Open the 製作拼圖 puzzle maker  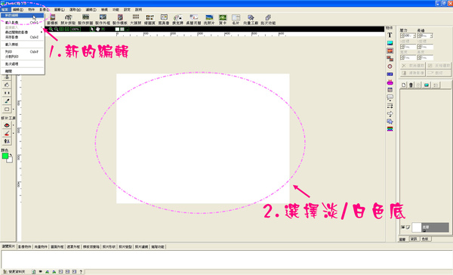(85, 20)
